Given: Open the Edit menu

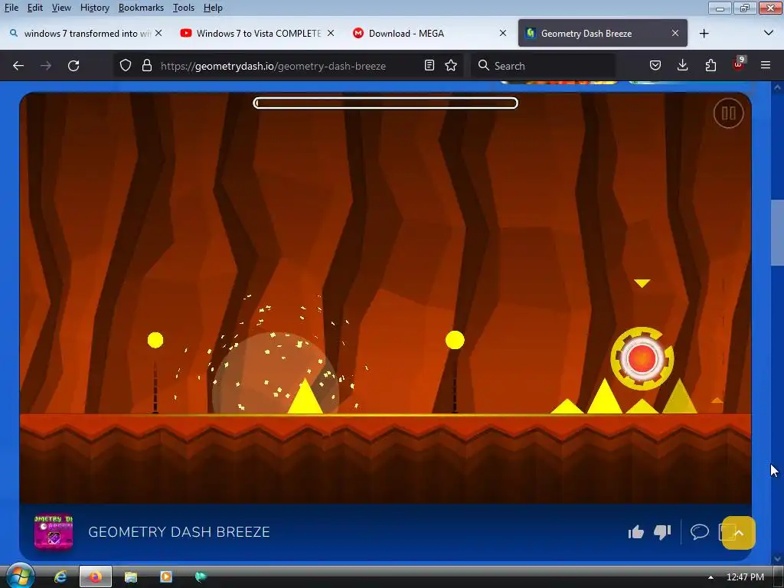Looking at the screenshot, I should (x=35, y=8).
